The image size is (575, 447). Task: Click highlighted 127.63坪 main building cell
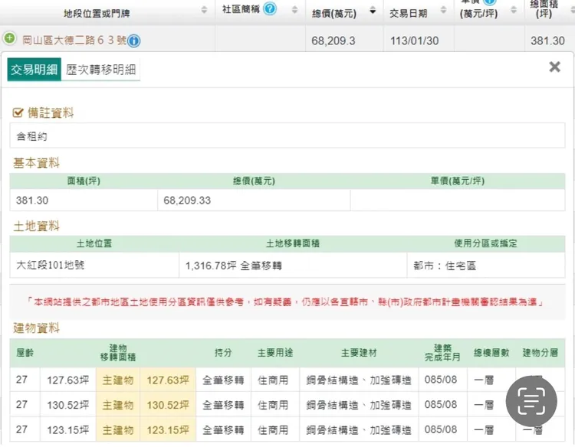point(168,380)
